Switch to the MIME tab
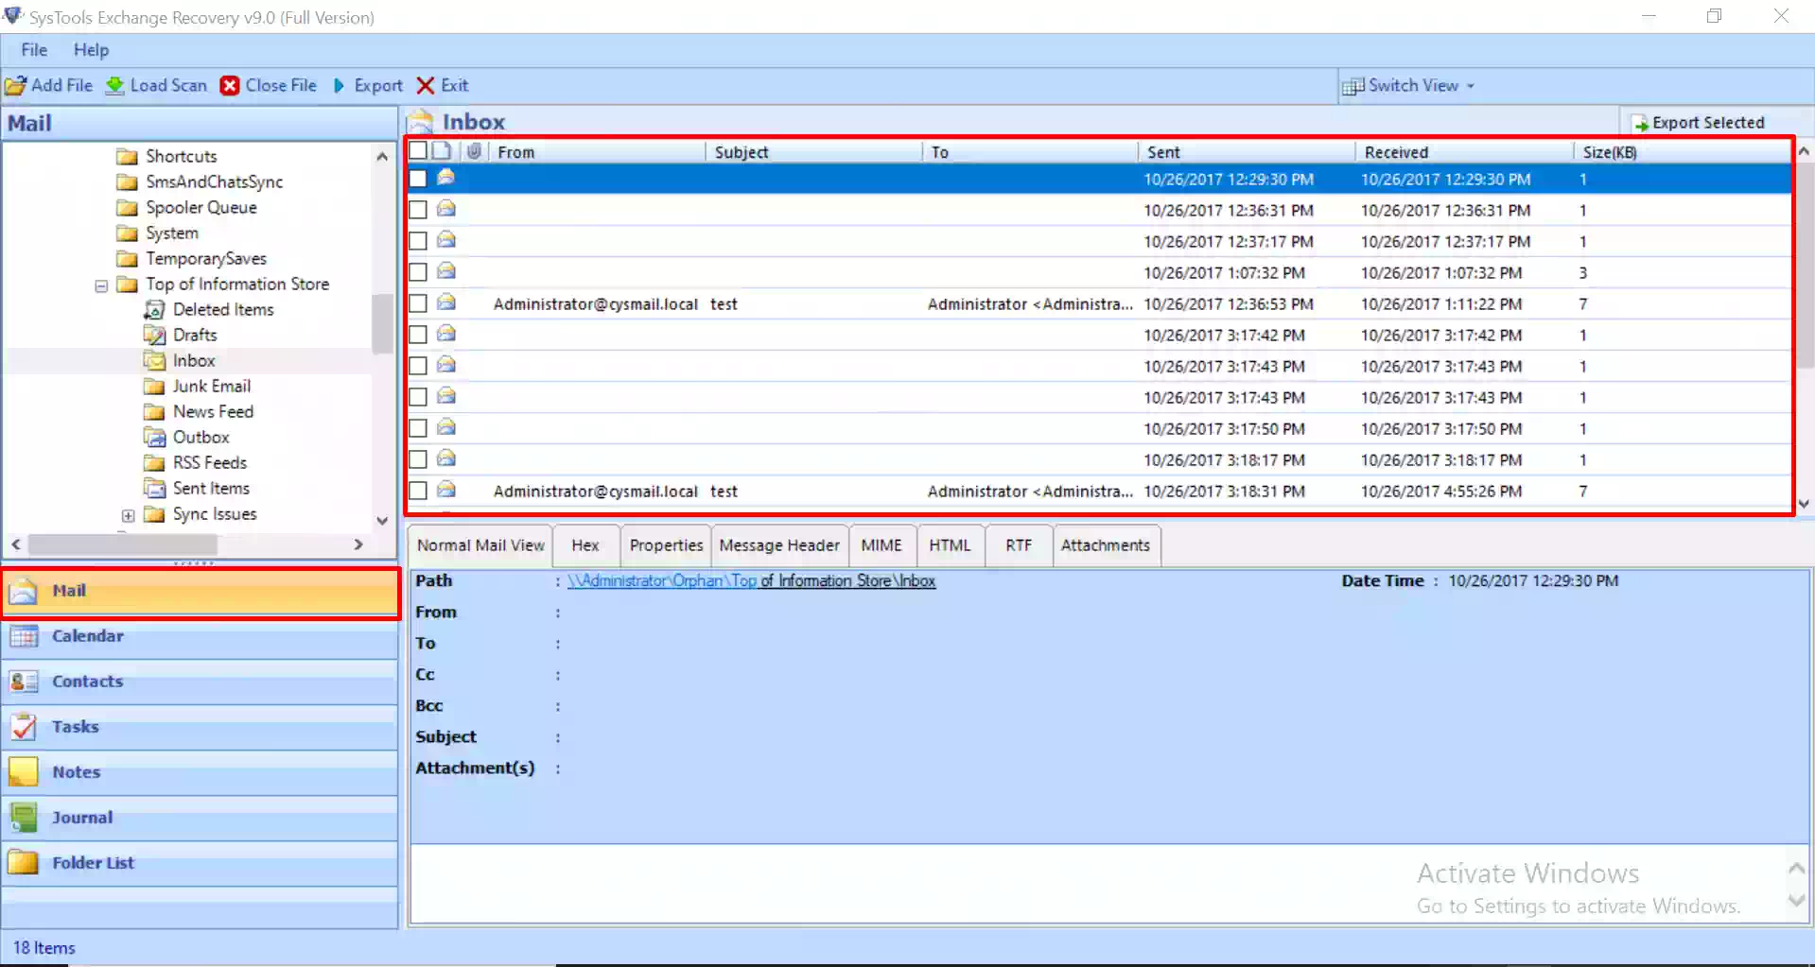This screenshot has height=967, width=1815. pos(881,545)
